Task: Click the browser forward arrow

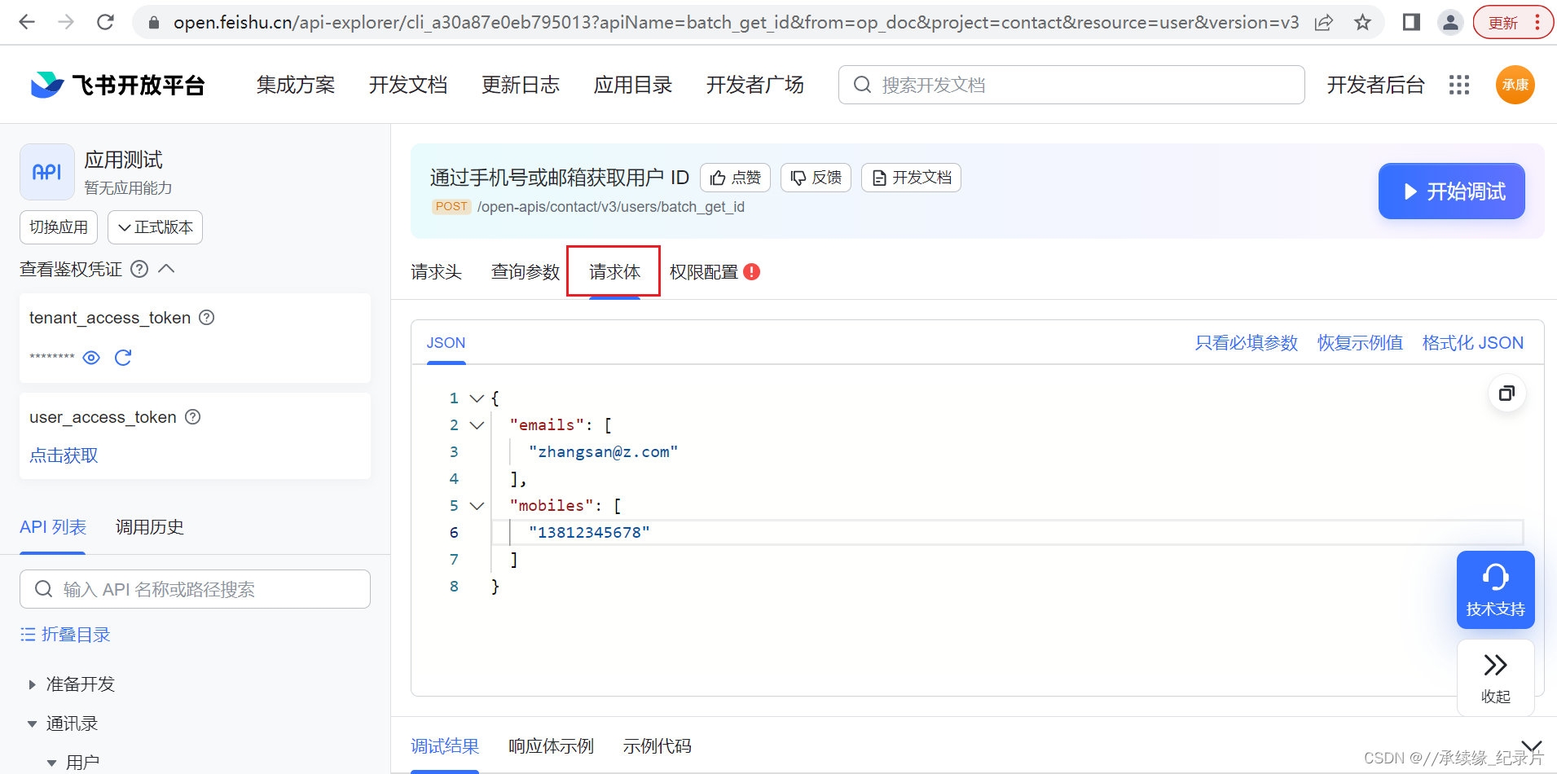Action: tap(66, 22)
